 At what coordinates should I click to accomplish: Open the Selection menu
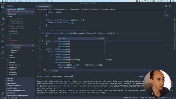[x=20, y=1]
